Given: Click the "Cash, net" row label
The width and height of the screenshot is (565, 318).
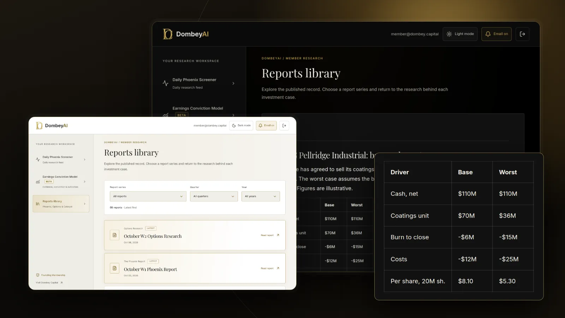Looking at the screenshot, I should (404, 194).
